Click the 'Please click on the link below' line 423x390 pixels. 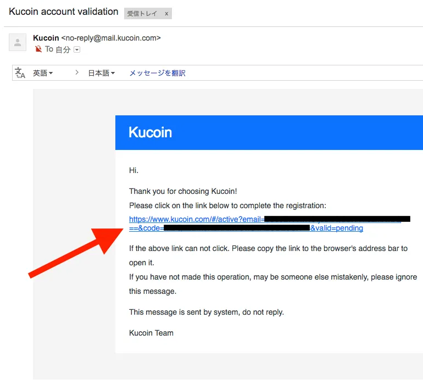pos(227,205)
